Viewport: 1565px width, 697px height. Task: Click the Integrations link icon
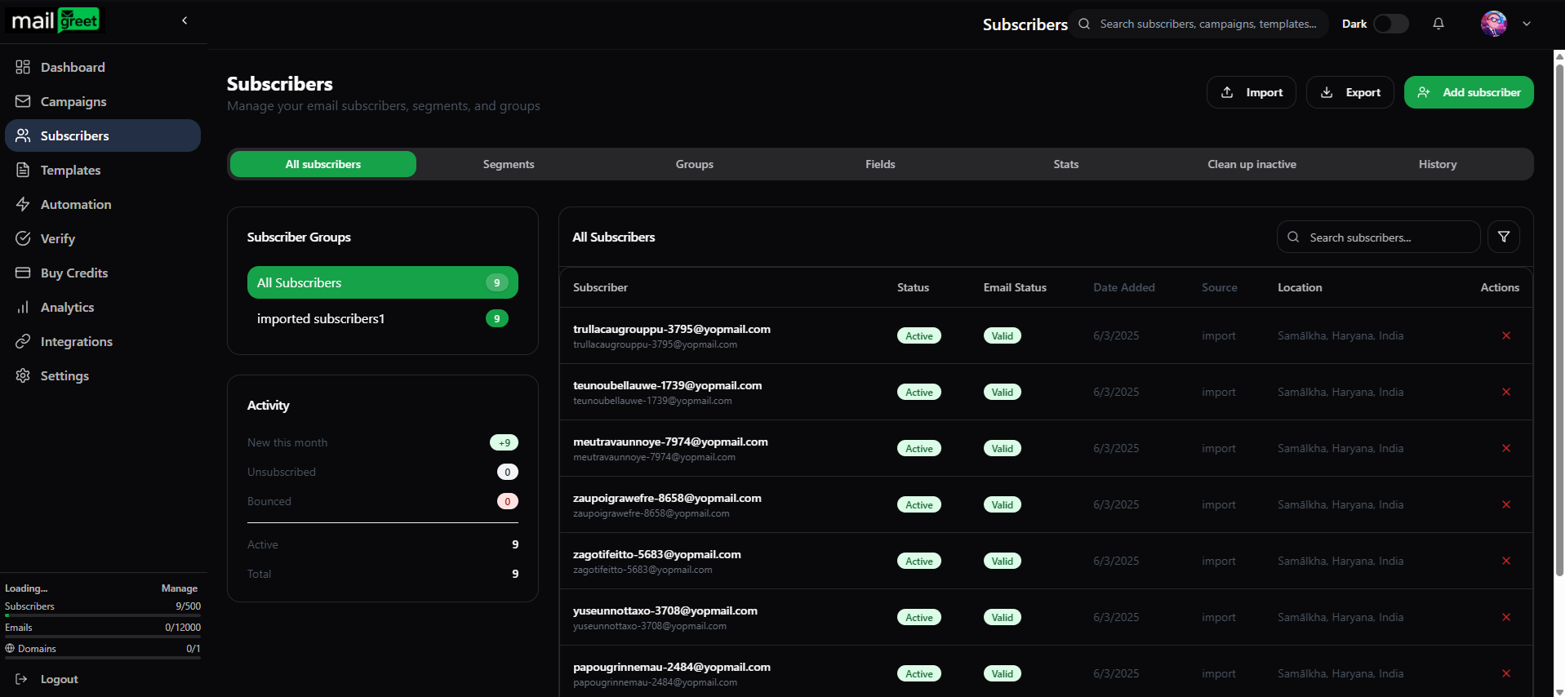click(23, 341)
